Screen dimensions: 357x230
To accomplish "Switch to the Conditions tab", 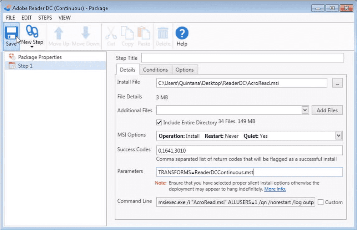I will [156, 70].
